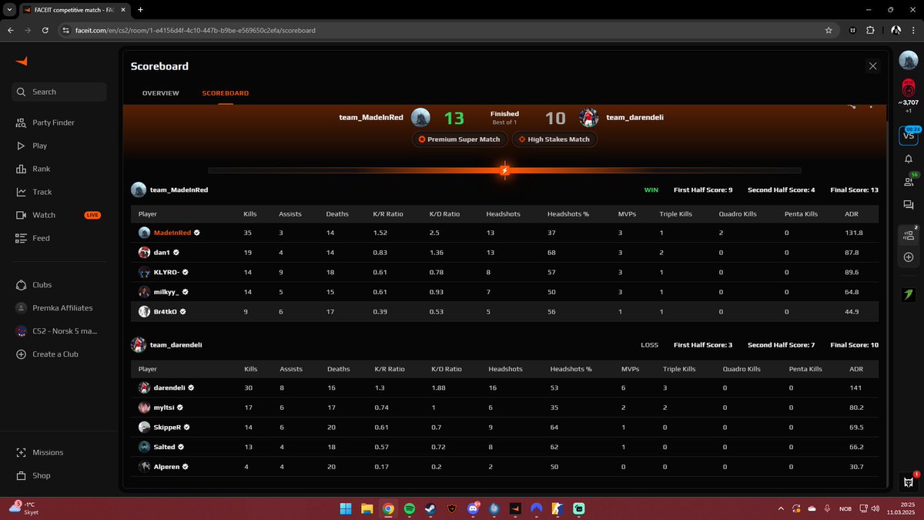Click the lightning marker on the orange bar

point(504,170)
